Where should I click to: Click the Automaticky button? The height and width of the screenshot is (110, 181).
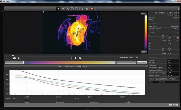tap(142, 63)
